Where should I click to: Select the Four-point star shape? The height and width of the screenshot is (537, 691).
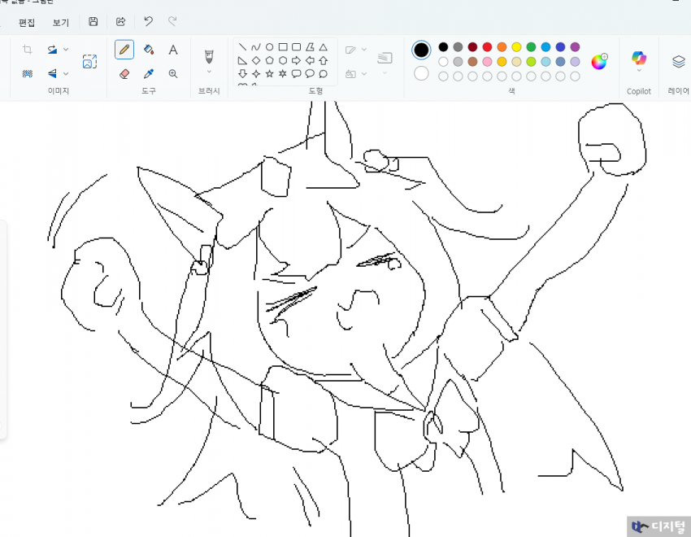(256, 73)
